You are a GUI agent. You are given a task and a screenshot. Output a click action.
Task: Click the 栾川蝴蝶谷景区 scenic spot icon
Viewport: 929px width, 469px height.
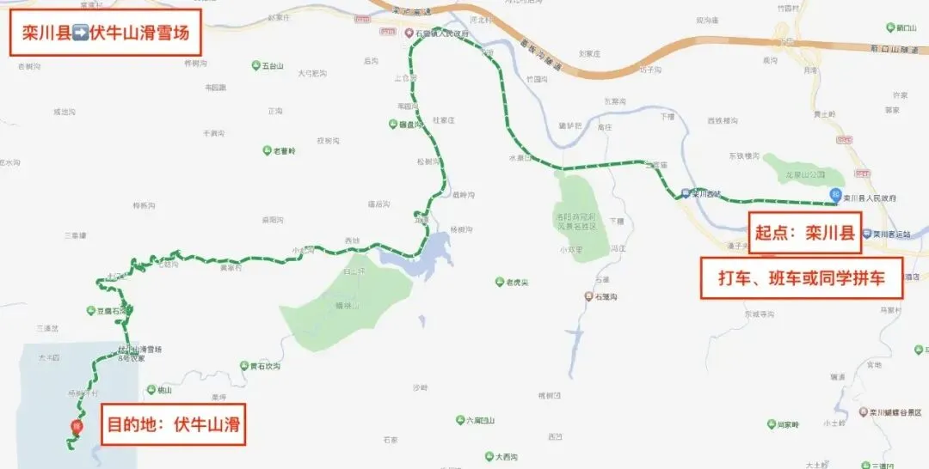[864, 412]
